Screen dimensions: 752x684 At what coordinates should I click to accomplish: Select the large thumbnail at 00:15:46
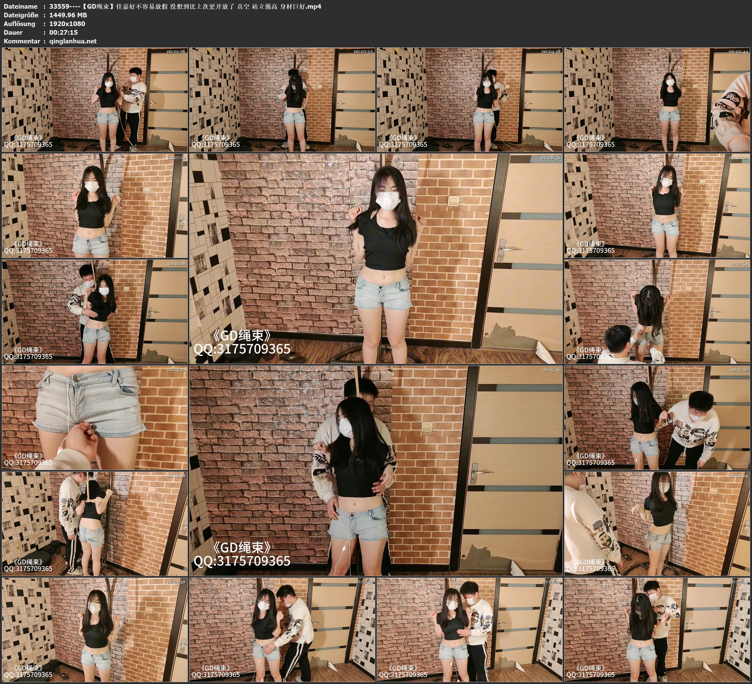376,470
